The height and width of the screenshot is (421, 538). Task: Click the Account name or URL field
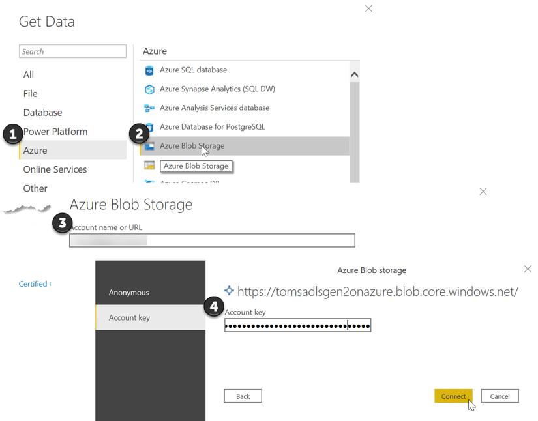[212, 240]
